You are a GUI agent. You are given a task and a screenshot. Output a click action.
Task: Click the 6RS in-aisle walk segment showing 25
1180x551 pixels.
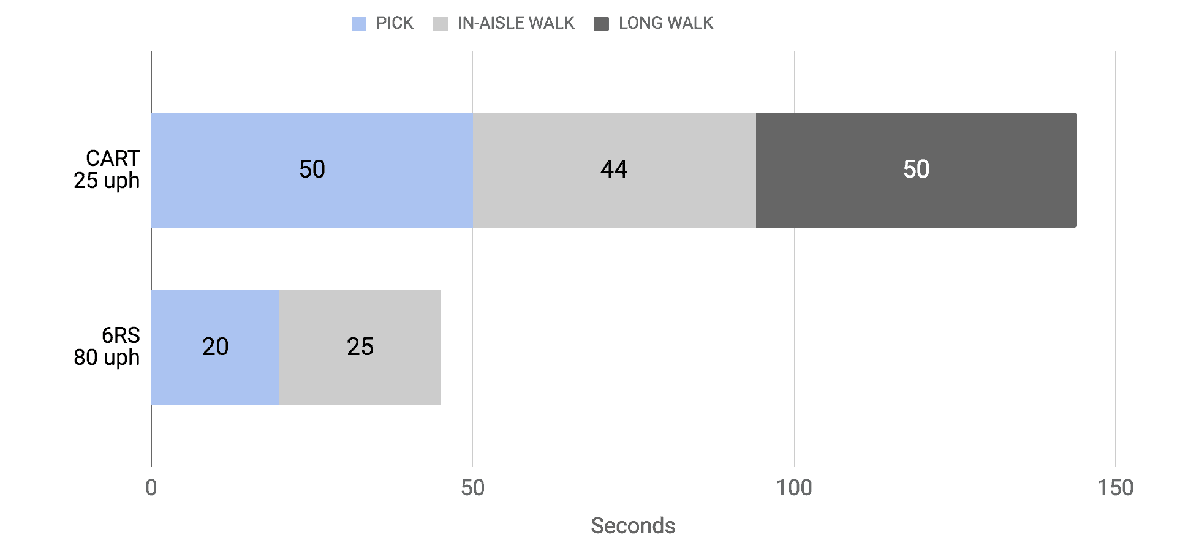point(360,348)
